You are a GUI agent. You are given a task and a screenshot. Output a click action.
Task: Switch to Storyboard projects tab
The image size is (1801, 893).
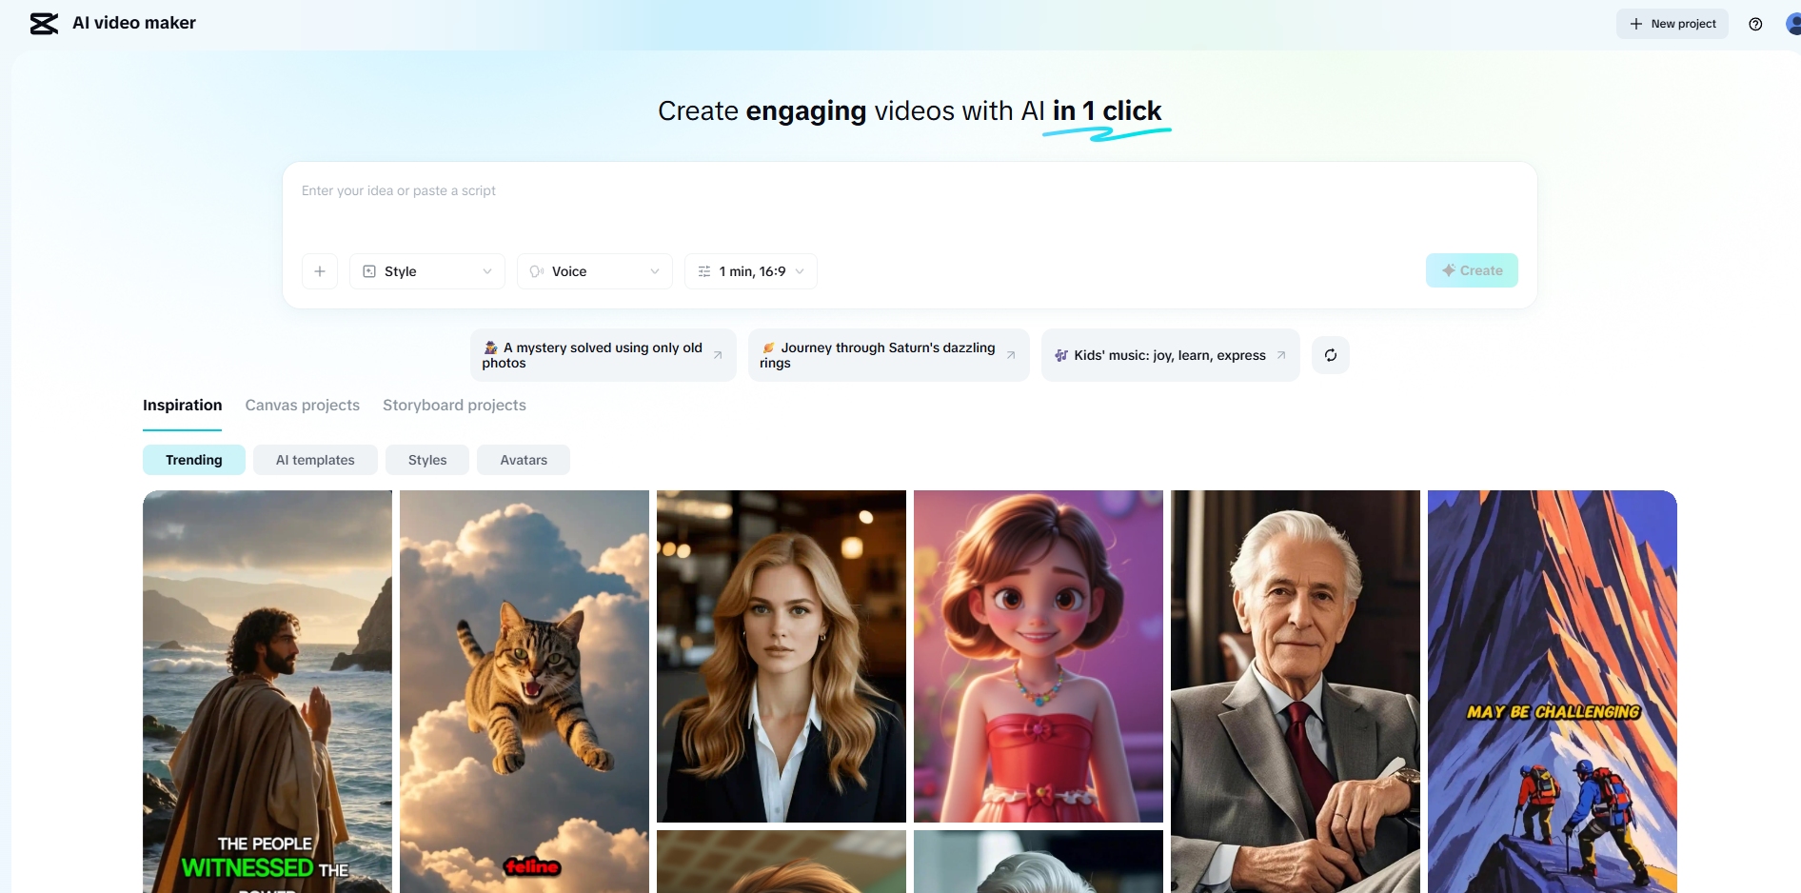click(454, 406)
